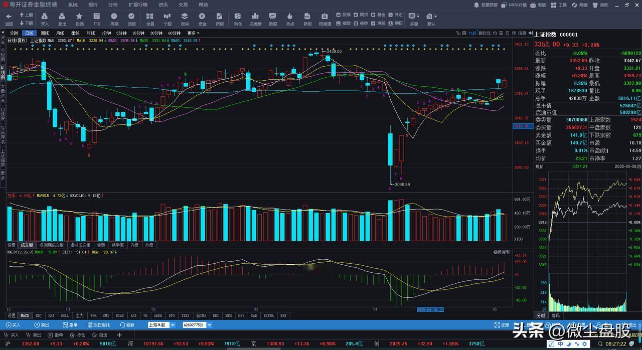Toggle the 九转 nine-turn indicator

click(x=472, y=33)
